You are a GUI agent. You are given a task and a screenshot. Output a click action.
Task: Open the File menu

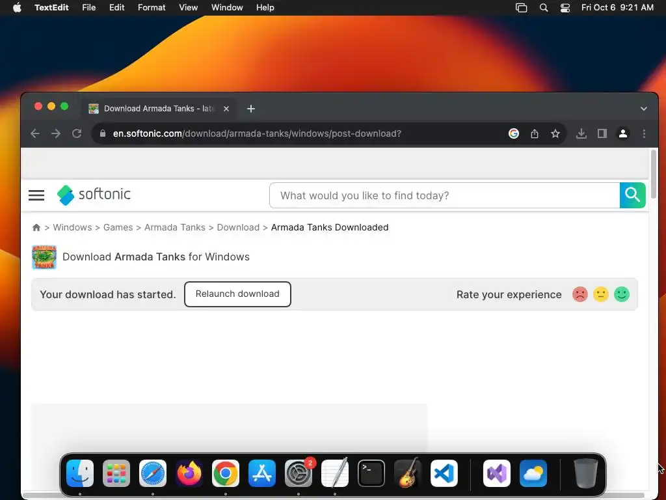(88, 7)
